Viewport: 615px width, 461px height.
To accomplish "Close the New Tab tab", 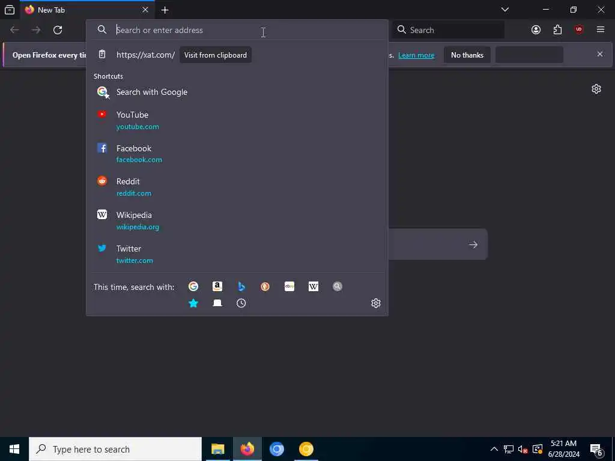I will 145,10.
